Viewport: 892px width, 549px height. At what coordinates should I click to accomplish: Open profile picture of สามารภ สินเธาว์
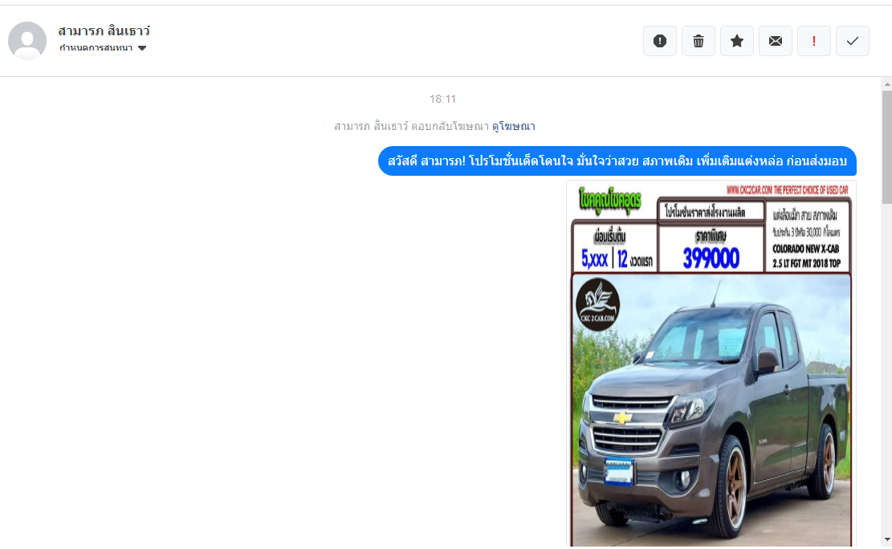[27, 41]
